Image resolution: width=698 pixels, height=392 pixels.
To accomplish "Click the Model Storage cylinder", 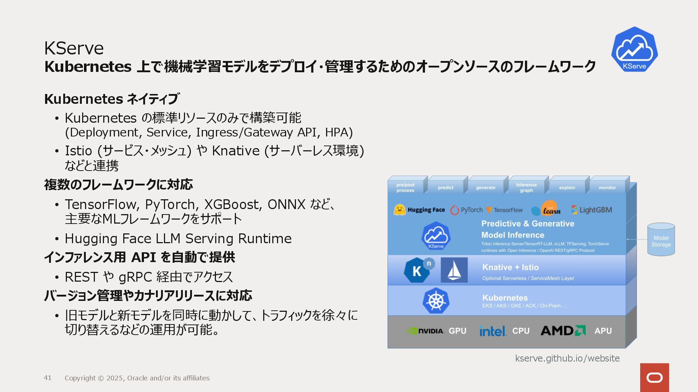I will 661,240.
